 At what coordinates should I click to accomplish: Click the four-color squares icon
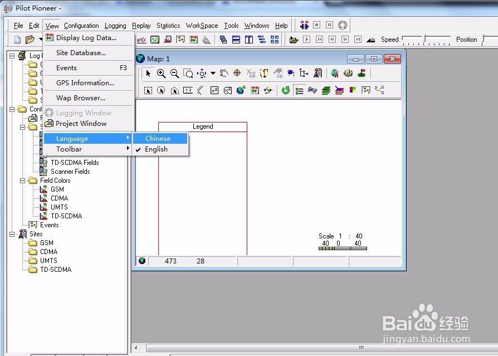coord(353,90)
